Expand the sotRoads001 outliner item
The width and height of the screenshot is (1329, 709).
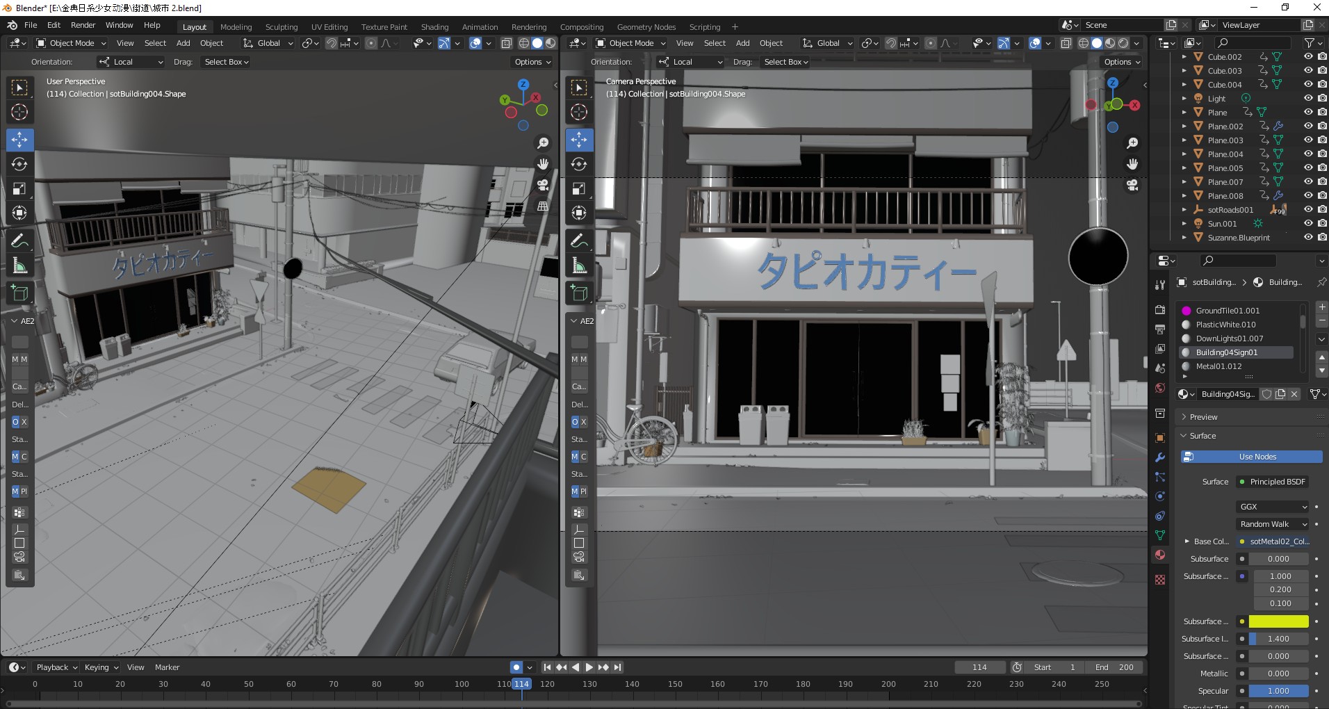coord(1184,210)
